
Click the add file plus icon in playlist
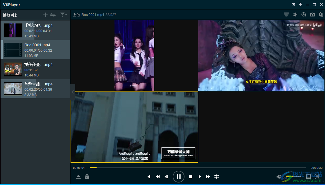(45, 15)
